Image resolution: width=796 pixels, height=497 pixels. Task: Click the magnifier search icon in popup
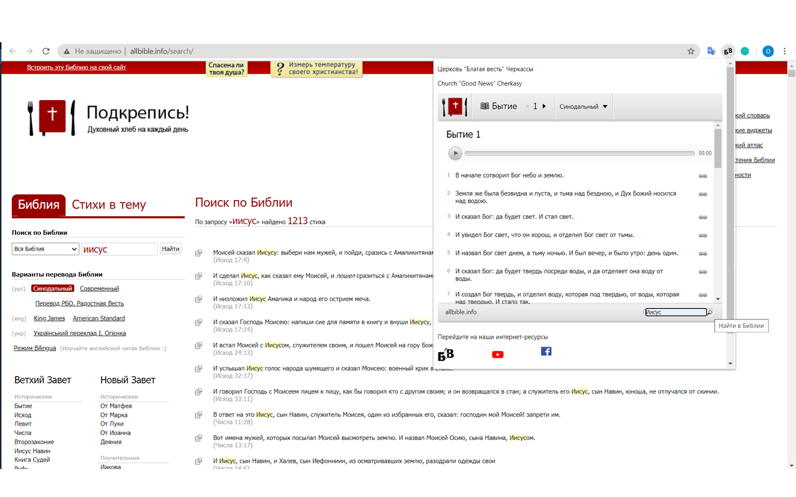pos(710,312)
